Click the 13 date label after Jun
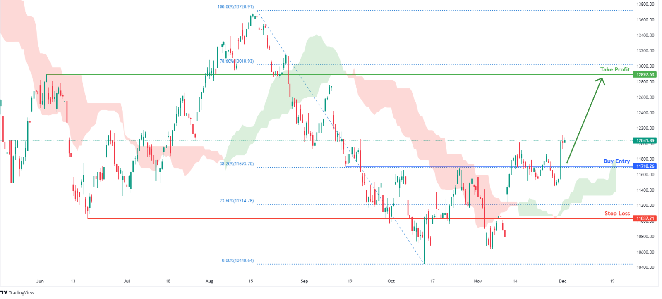This screenshot has height=299, width=662. coord(73,281)
